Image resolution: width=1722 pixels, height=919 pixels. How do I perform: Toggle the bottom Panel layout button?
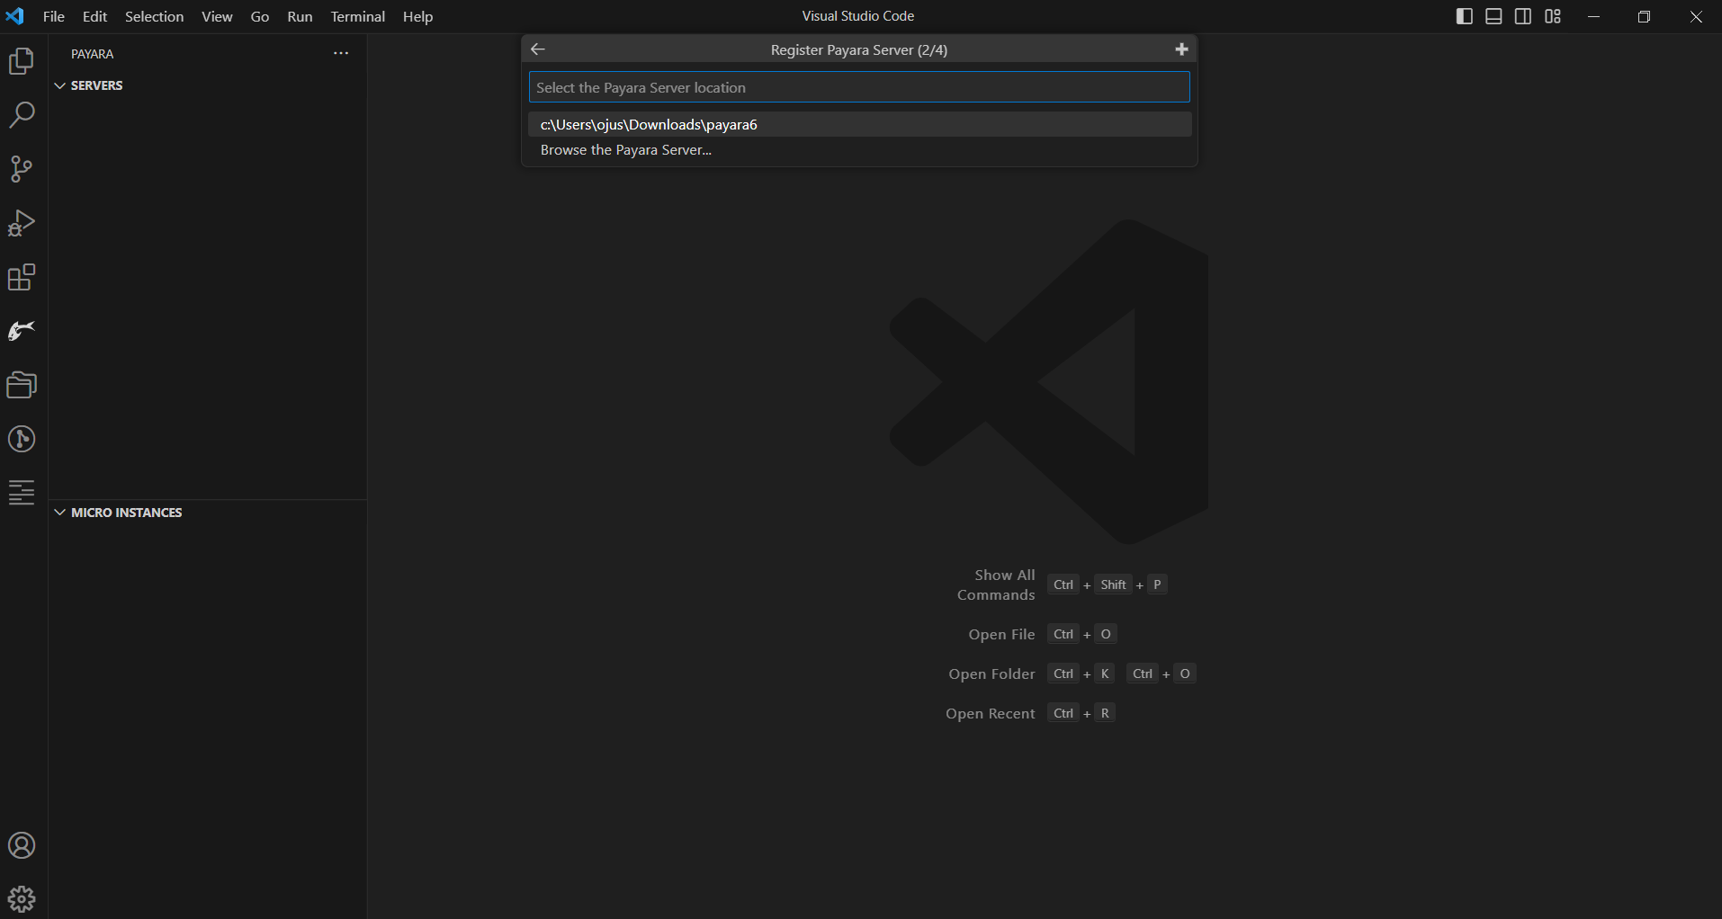1493,16
